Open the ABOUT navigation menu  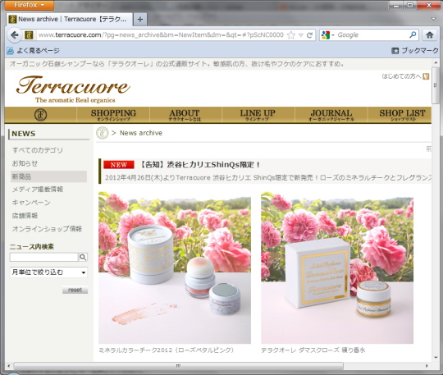(x=185, y=115)
